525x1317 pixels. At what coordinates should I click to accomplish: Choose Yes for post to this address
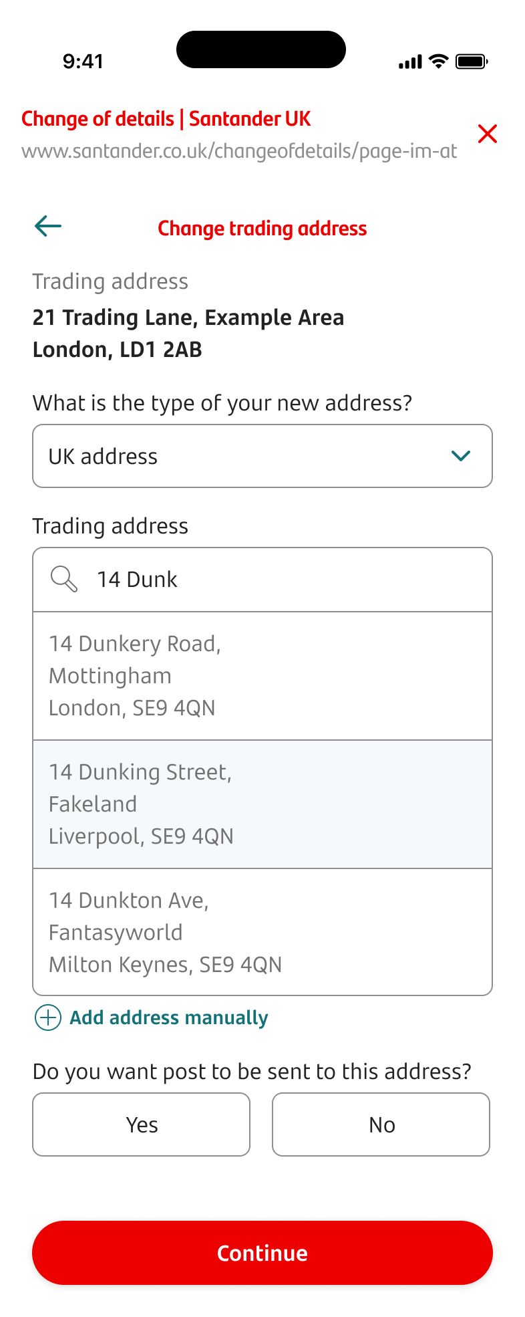[142, 1124]
